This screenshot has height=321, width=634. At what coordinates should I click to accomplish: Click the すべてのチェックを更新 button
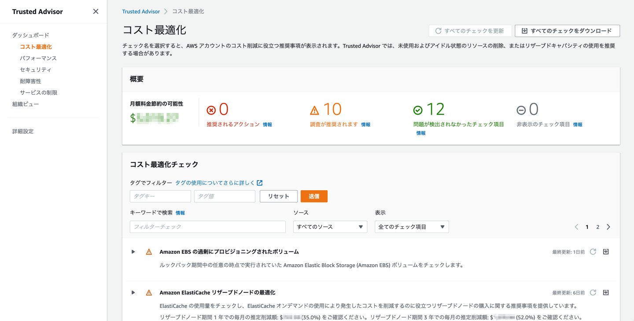coord(470,31)
